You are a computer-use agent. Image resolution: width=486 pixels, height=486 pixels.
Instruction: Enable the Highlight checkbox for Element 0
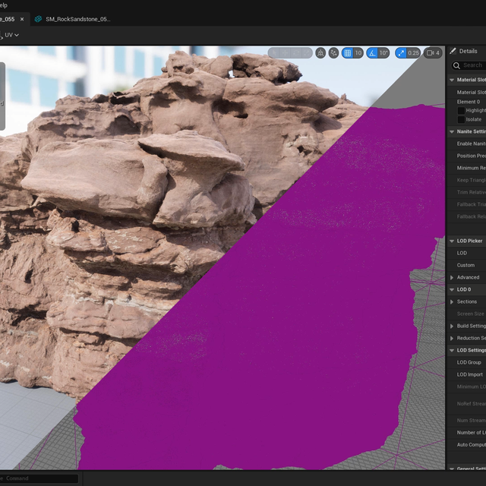click(461, 111)
